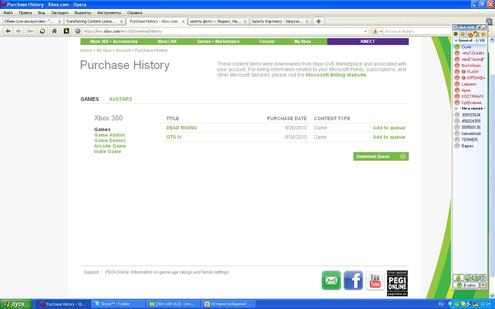
Task: Collapse the General contact group
Action: (456, 41)
